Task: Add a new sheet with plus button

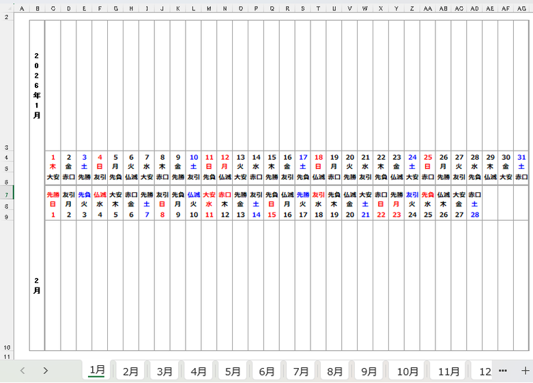Action: pos(525,371)
